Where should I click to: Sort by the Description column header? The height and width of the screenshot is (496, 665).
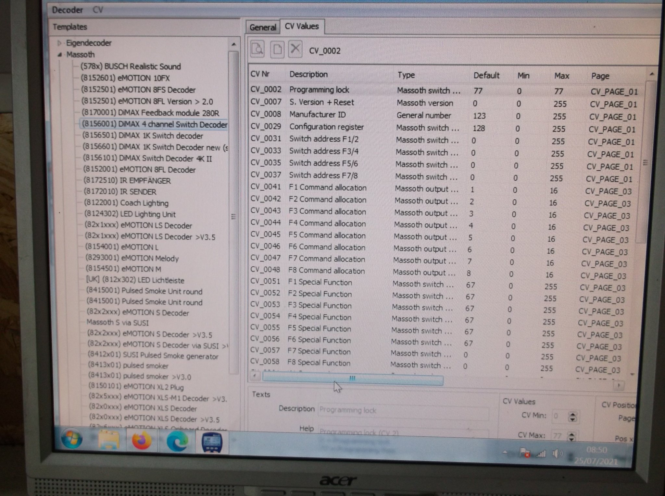pos(308,74)
